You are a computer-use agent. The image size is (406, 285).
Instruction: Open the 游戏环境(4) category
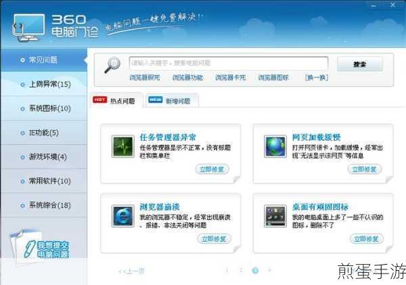click(43, 157)
